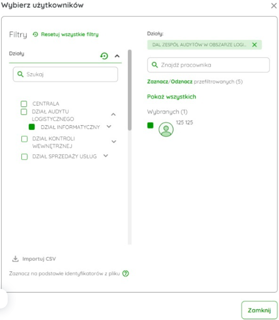
Task: Collapse the Działy filter section
Action: pos(118,56)
